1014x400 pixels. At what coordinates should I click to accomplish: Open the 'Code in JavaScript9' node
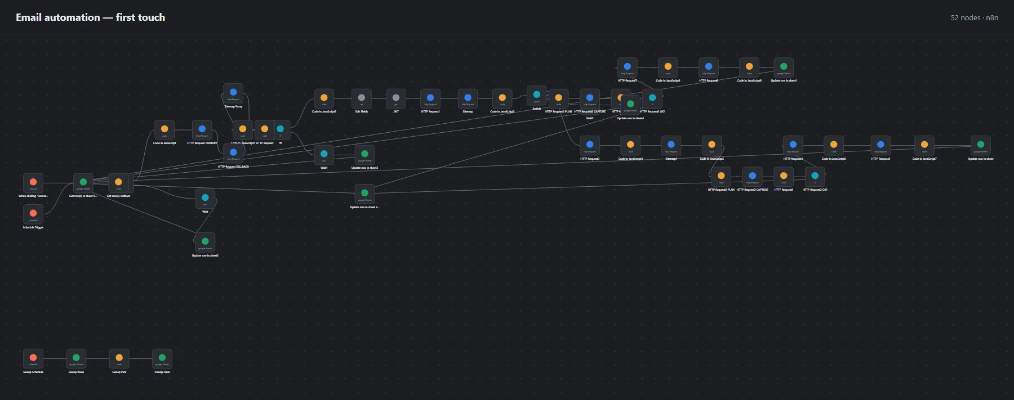click(x=749, y=68)
